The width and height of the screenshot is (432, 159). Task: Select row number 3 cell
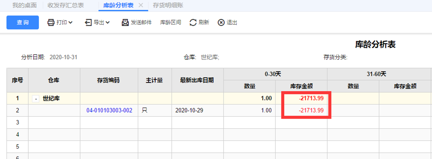click(x=17, y=122)
